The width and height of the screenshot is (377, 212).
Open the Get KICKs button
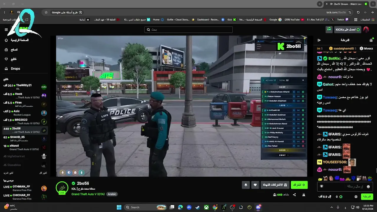[348, 29]
